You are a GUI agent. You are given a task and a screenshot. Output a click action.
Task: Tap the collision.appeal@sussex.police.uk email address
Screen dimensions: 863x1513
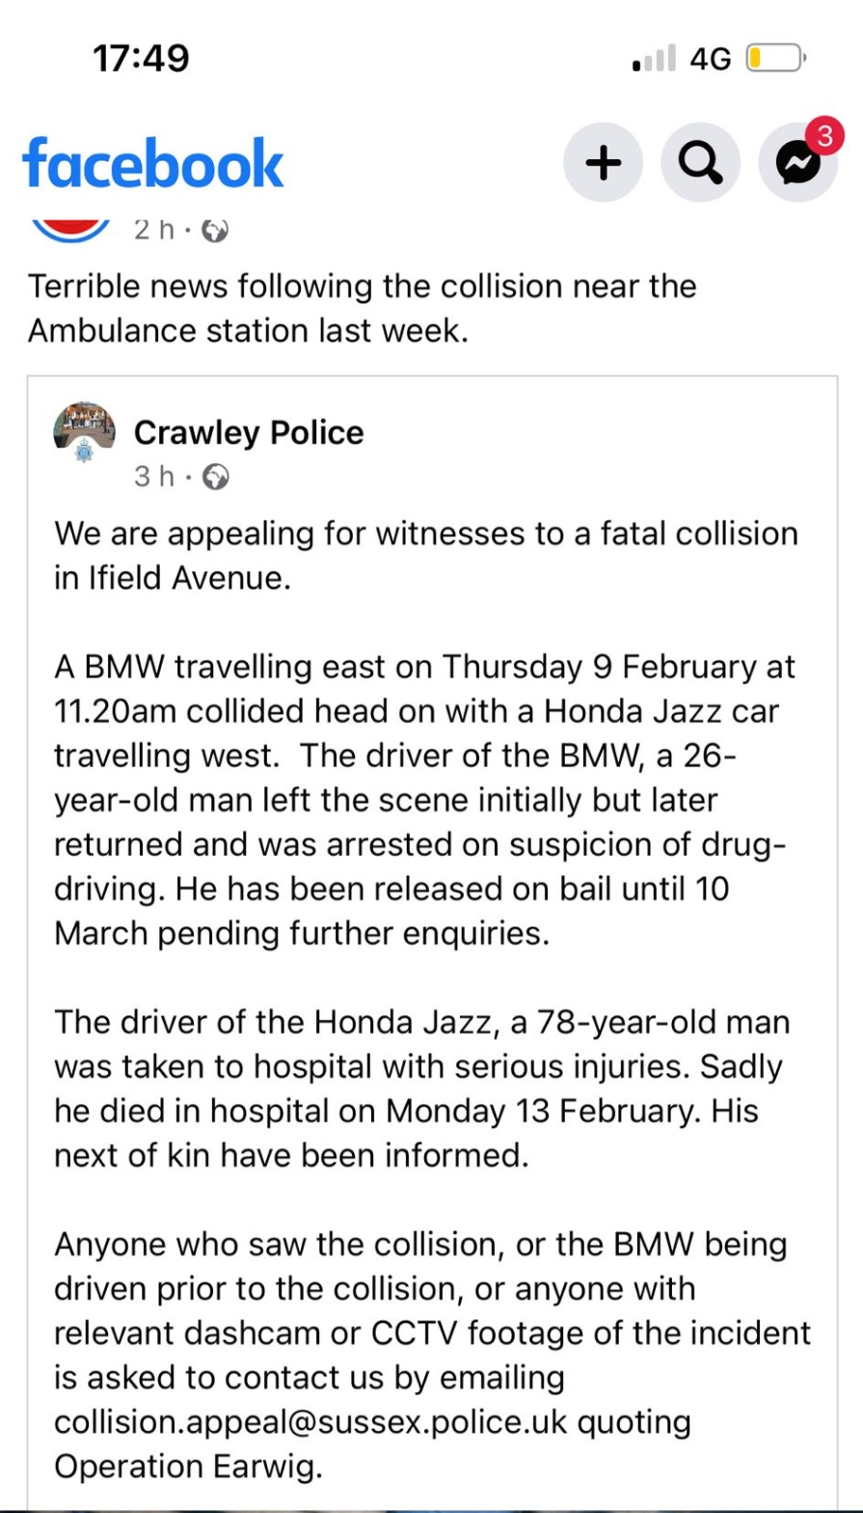click(x=319, y=1421)
